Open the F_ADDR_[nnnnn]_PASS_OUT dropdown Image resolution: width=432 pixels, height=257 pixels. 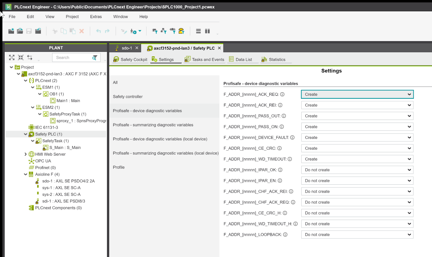click(x=357, y=116)
